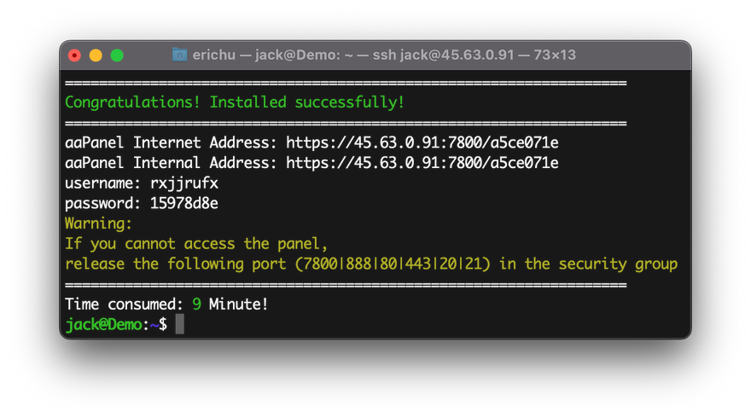This screenshot has height=418, width=751.
Task: Click the 'Installed successfully!' text
Action: click(307, 102)
